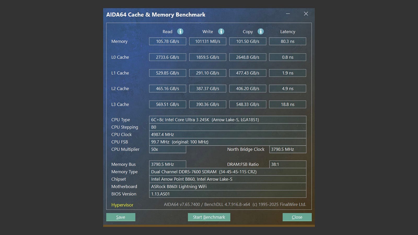The width and height of the screenshot is (418, 235).
Task: Click Memory Type DDR5-7600 SDRAM field
Action: coord(228,172)
